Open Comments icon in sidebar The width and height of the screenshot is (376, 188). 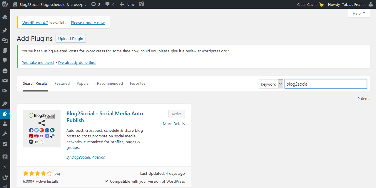[5, 61]
